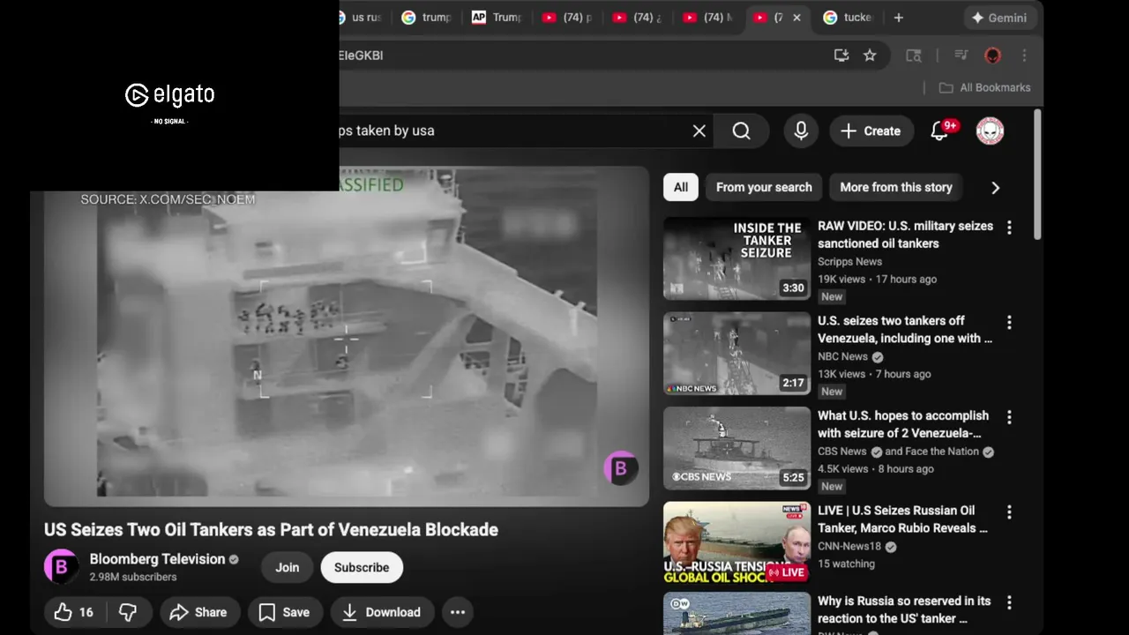The image size is (1129, 635).
Task: Open the All Bookmarks folder
Action: [x=984, y=87]
